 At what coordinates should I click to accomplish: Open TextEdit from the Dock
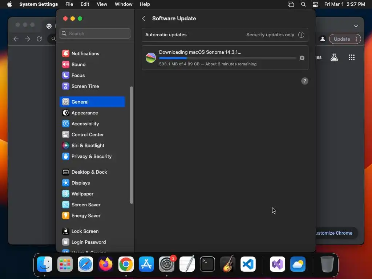(187, 264)
